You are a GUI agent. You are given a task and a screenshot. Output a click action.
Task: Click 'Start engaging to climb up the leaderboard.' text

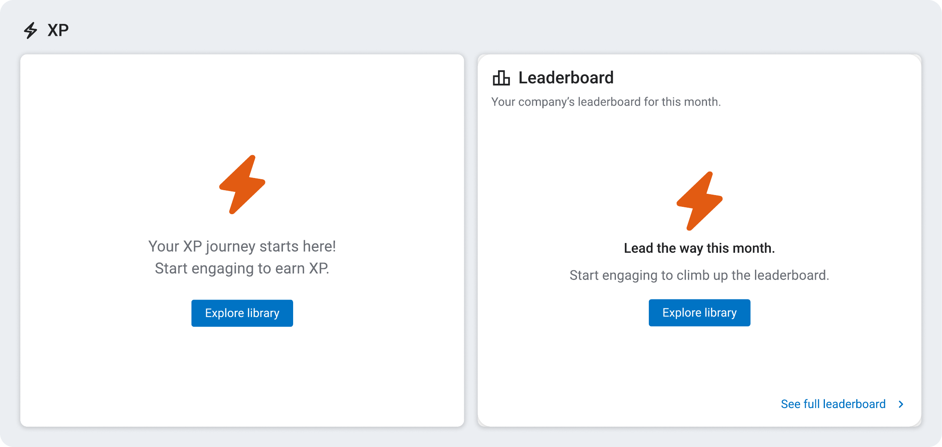click(x=699, y=276)
